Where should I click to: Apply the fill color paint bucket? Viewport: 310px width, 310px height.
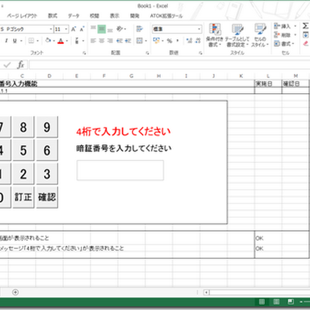coord(48,41)
